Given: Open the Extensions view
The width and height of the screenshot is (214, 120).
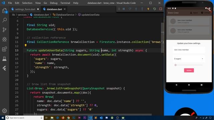Looking at the screenshot, I should pyautogui.click(x=4, y=49).
